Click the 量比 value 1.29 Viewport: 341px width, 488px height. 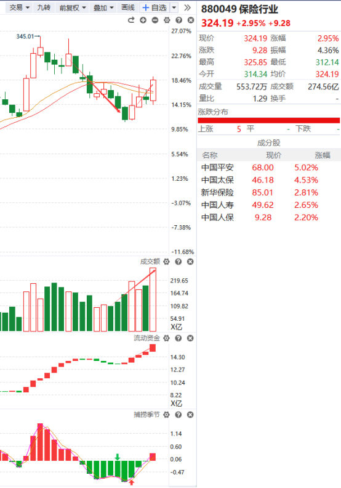click(260, 99)
